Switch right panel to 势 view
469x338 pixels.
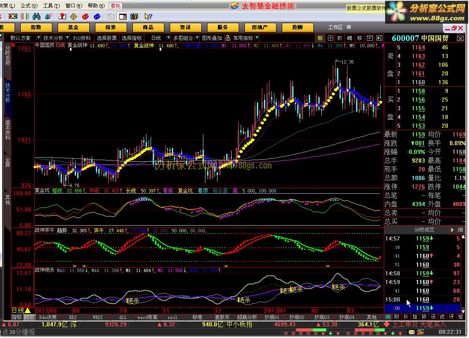tap(424, 317)
